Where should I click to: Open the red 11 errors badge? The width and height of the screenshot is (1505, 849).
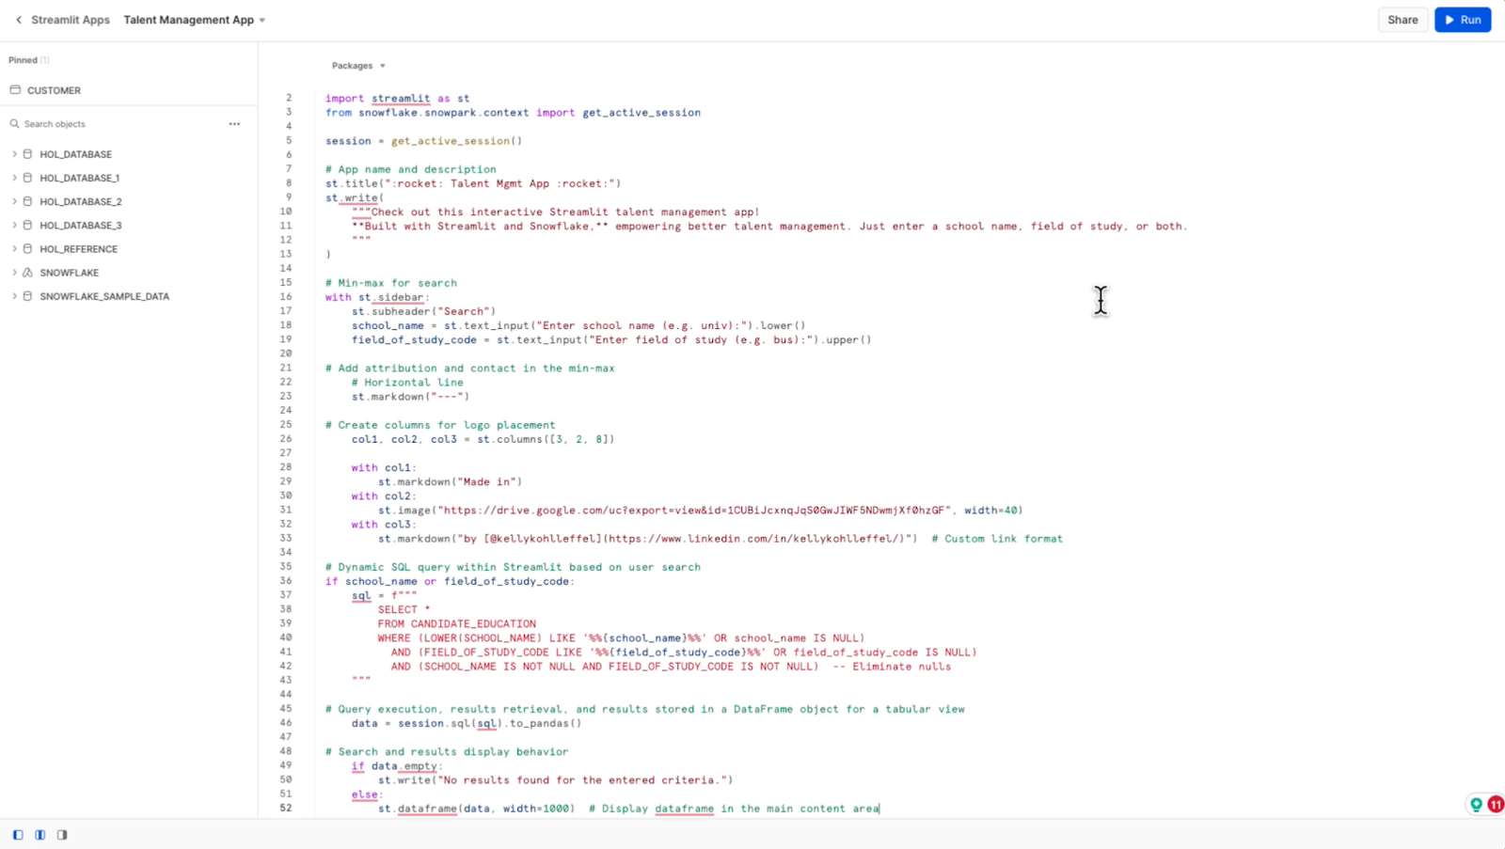[x=1496, y=805]
